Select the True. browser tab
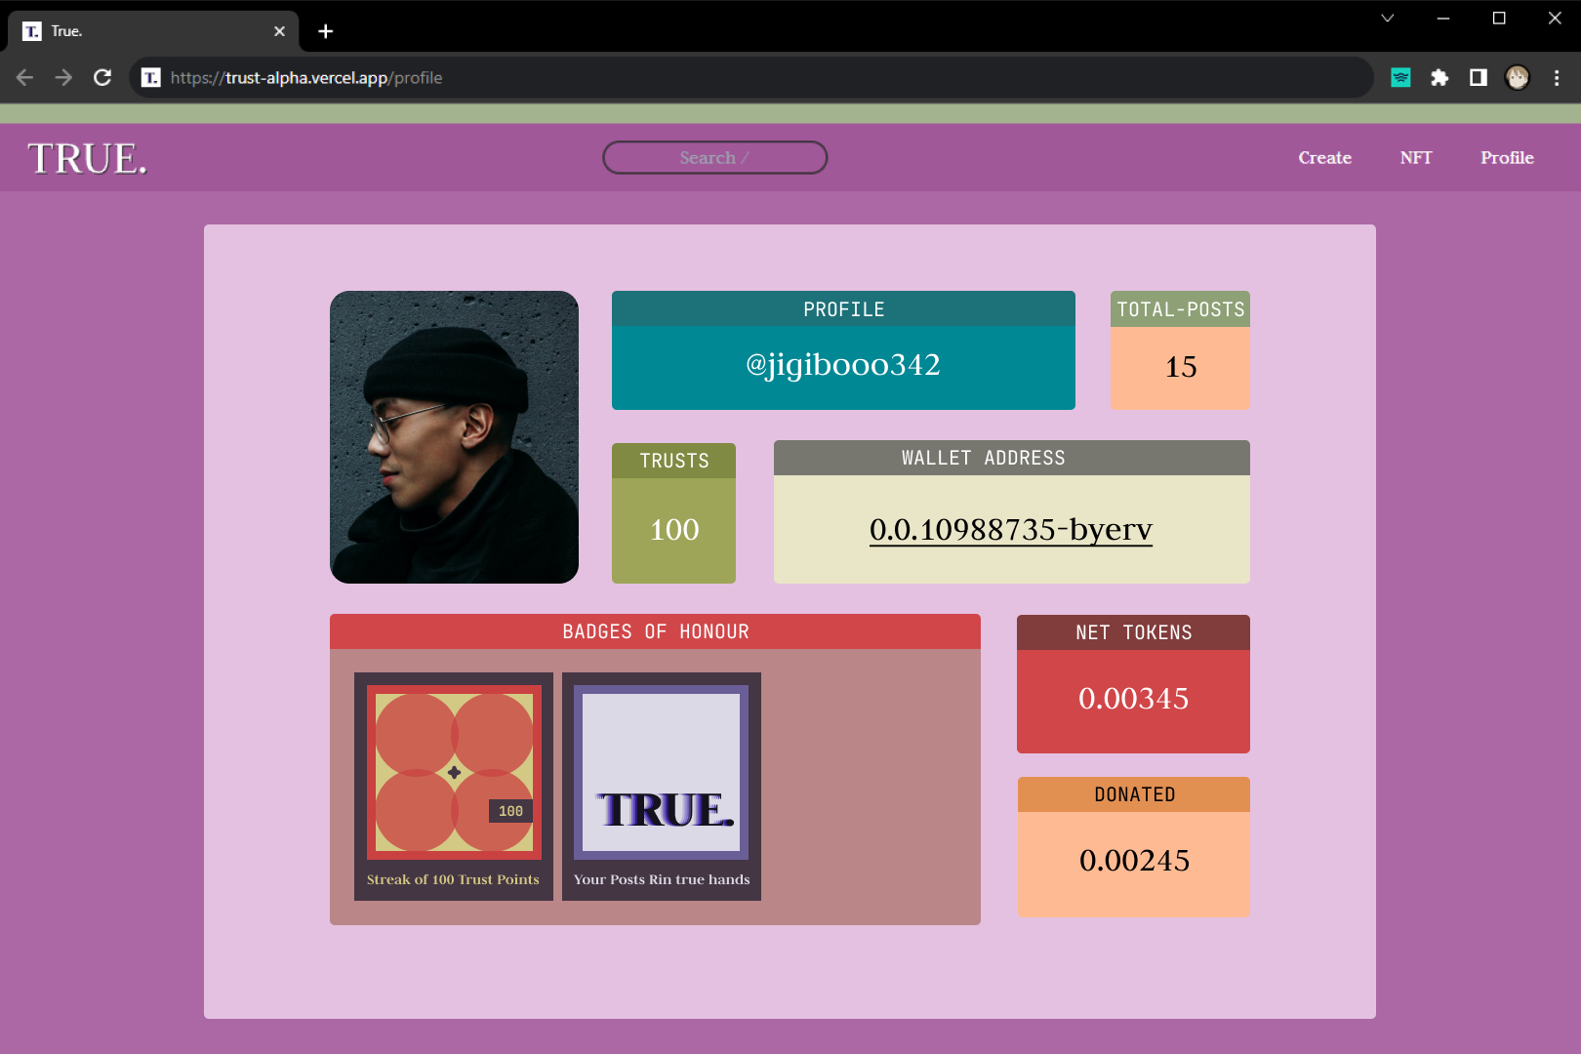1581x1054 pixels. 153,31
